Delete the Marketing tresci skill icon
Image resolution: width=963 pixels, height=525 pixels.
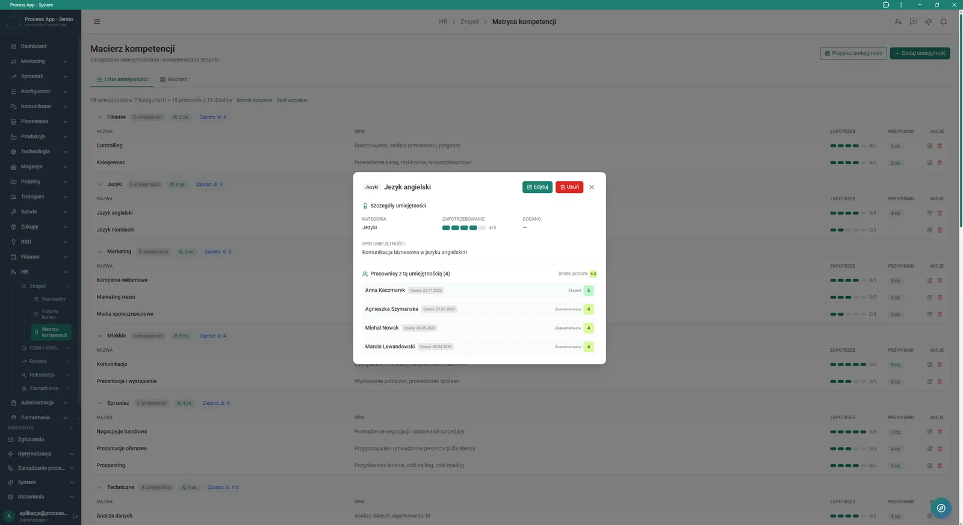pyautogui.click(x=940, y=297)
